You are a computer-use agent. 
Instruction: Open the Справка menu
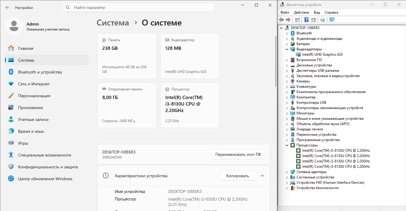[x=331, y=12]
